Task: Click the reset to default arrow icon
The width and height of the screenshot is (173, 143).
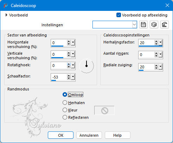Action: pyautogui.click(x=165, y=25)
